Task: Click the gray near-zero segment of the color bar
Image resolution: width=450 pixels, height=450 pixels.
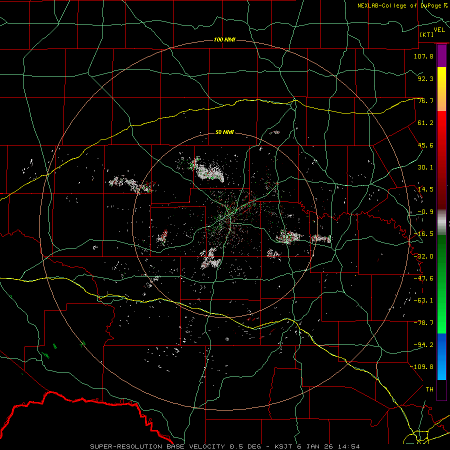Action: click(441, 222)
